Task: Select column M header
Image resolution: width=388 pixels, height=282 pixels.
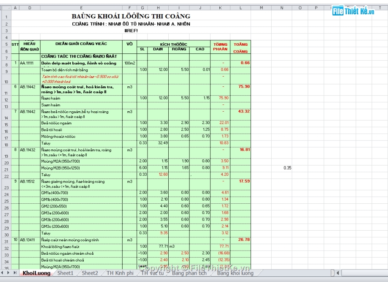Action: tap(261, 8)
